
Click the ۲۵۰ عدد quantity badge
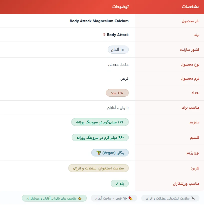[x=117, y=93]
